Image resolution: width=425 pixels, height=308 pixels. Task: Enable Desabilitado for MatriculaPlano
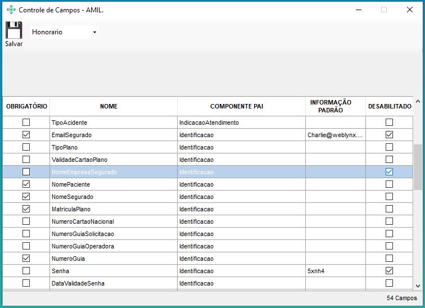pos(389,209)
